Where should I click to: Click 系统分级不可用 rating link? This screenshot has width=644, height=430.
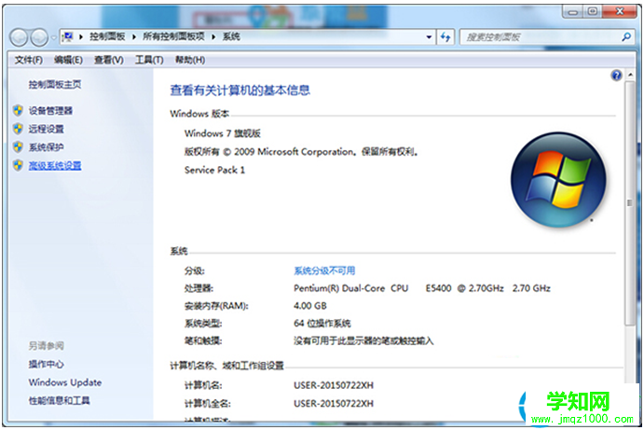[324, 270]
